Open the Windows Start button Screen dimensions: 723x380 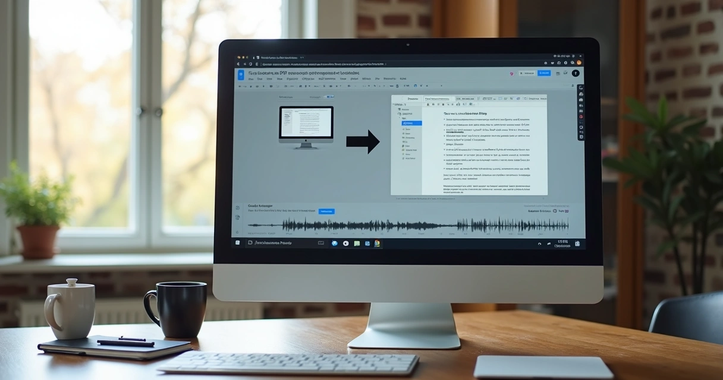pos(237,243)
